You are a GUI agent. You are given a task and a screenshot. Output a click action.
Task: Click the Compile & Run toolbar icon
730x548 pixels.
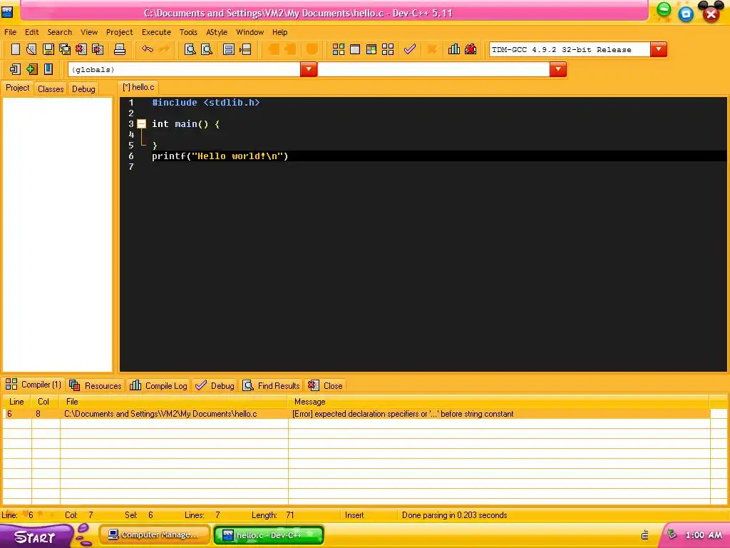tap(371, 49)
